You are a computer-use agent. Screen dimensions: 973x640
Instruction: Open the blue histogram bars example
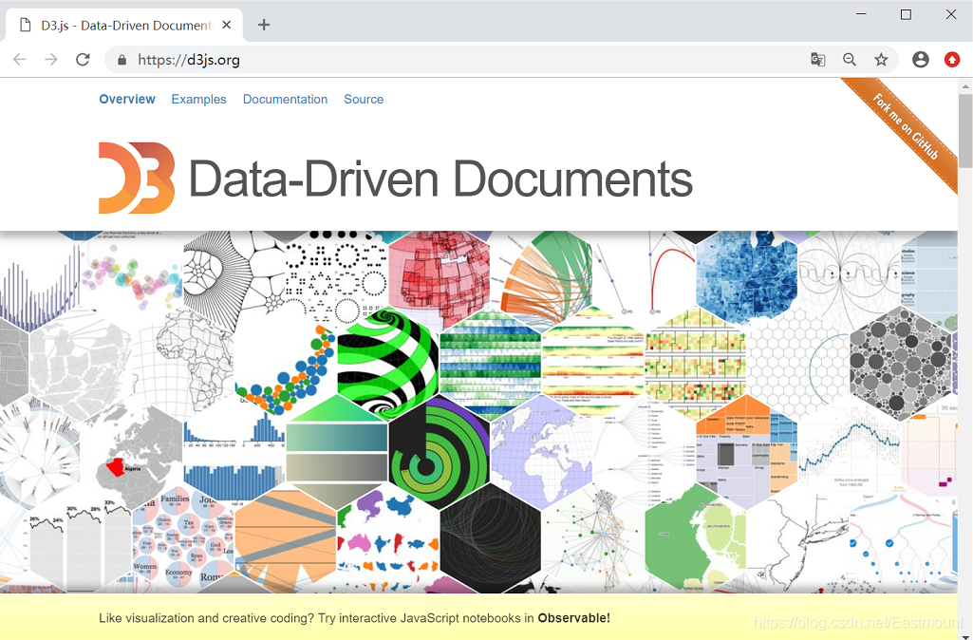pyautogui.click(x=234, y=453)
